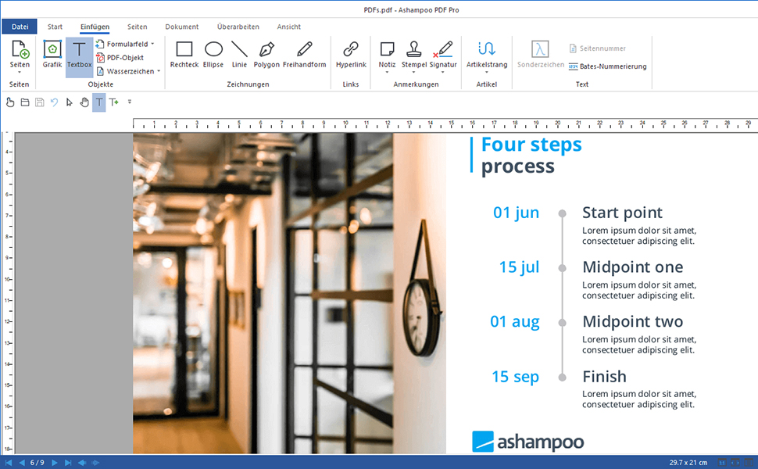The height and width of the screenshot is (469, 758).
Task: Switch to the Überarbeiten ribbon tab
Action: pos(238,26)
